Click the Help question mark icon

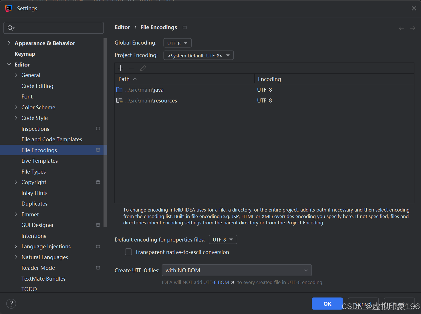11,303
